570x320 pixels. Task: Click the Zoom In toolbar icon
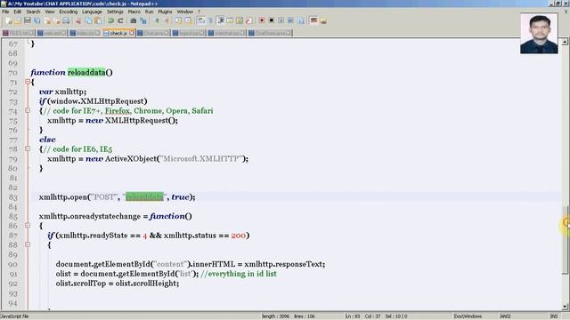[157, 20]
